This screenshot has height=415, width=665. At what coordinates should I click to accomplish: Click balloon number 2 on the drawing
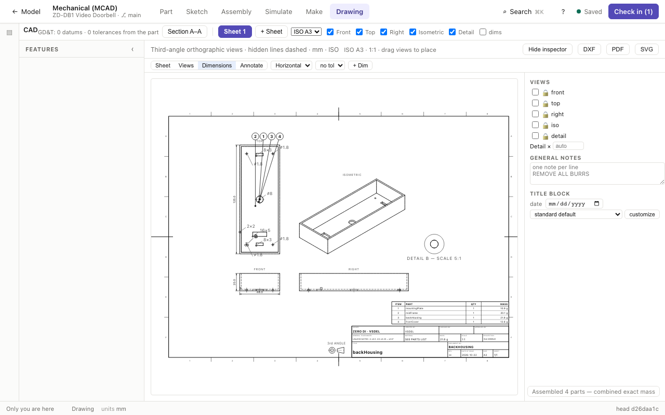[255, 136]
